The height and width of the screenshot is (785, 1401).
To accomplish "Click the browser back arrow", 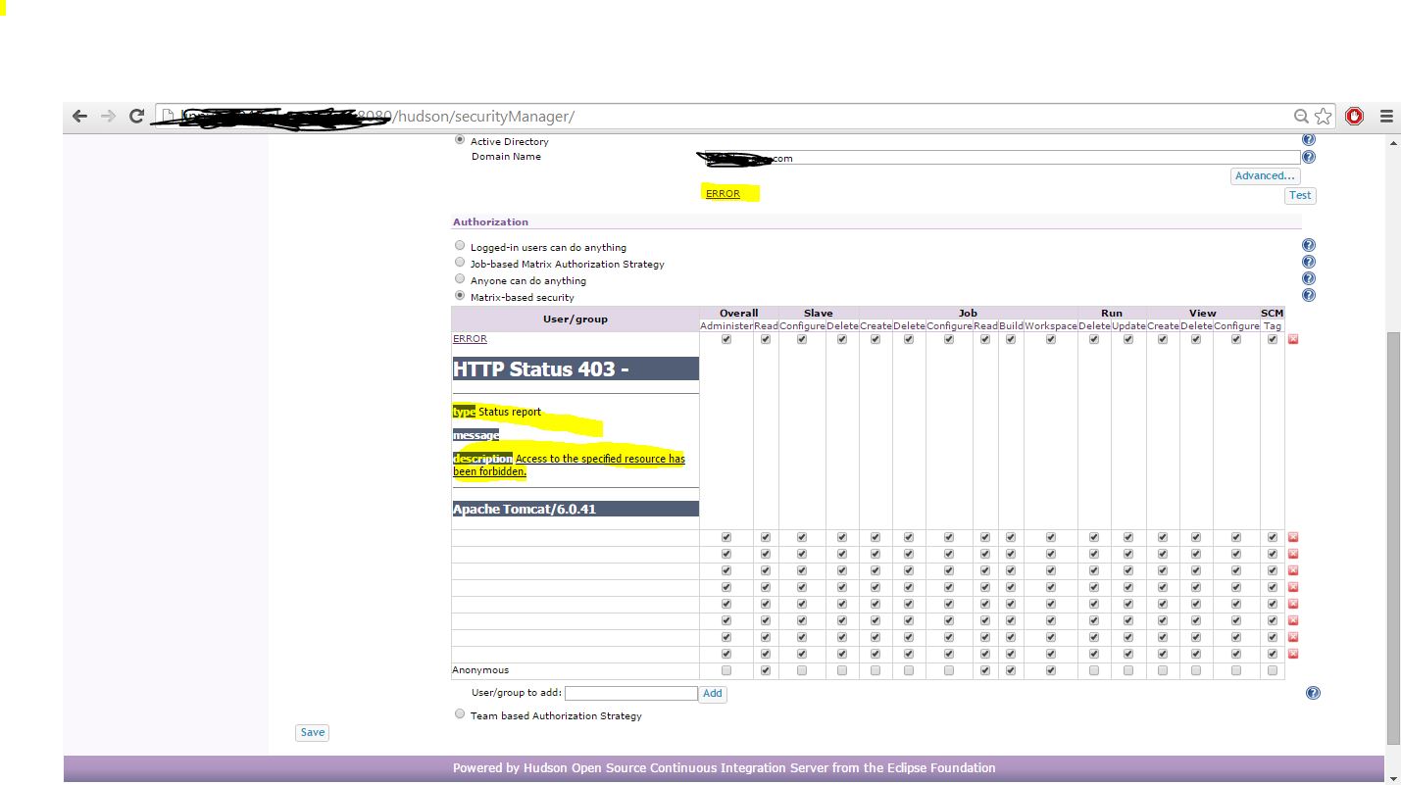I will 80,117.
